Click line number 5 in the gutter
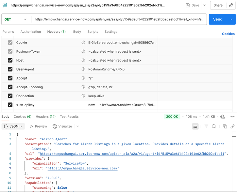The width and height of the screenshot is (237, 192). tap(10, 159)
